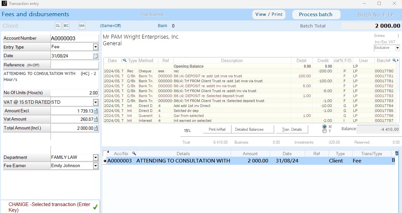Image resolution: width=402 pixels, height=213 pixels.
Task: Click the MA icon button
Action: pyautogui.click(x=82, y=26)
